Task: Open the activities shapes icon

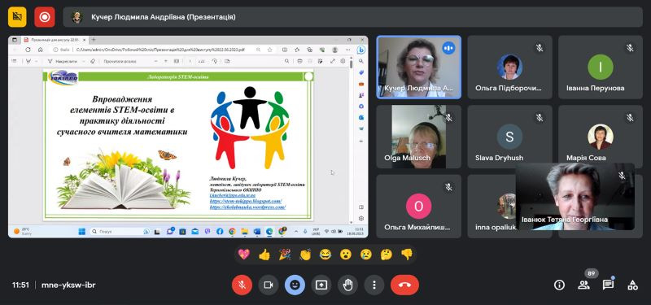Action: [633, 285]
